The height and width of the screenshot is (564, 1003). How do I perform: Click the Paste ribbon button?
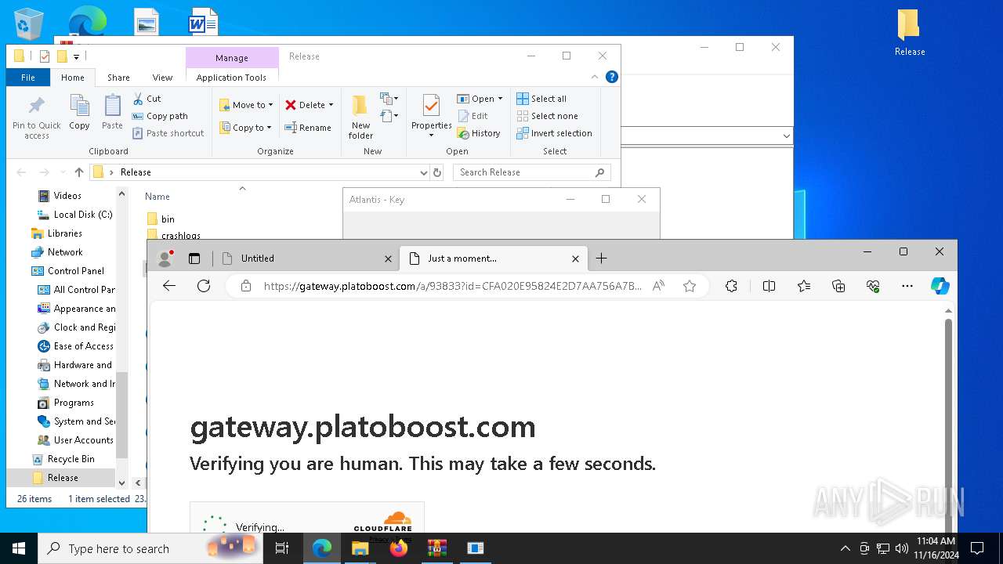point(112,112)
